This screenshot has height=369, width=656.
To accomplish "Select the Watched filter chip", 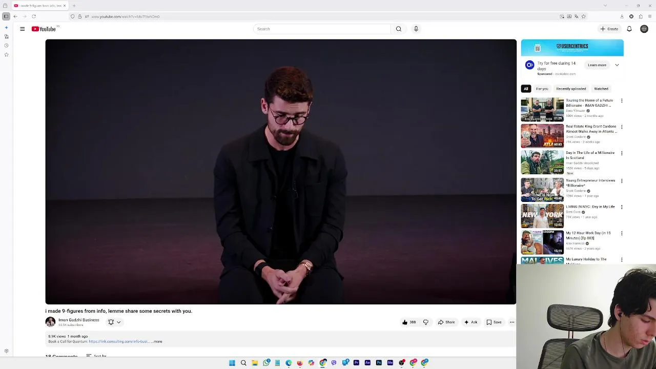I will 601,89.
